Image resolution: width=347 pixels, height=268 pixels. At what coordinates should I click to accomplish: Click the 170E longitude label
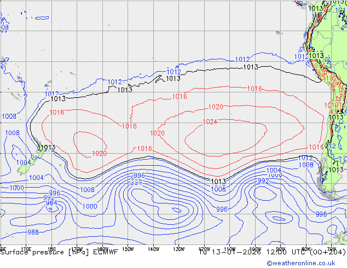tap(26, 249)
